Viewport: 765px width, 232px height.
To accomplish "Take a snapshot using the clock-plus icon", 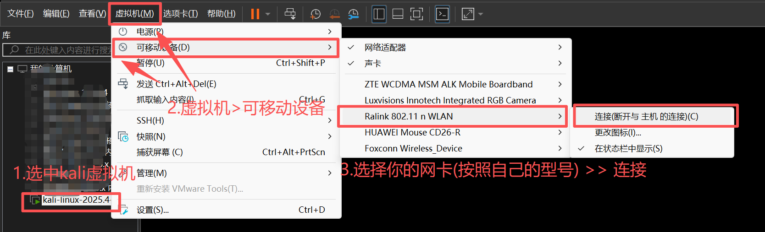I will (315, 14).
